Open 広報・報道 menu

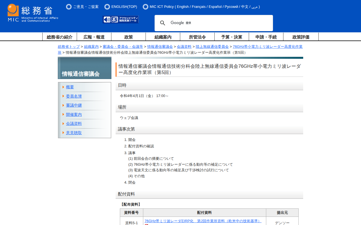tap(94, 37)
